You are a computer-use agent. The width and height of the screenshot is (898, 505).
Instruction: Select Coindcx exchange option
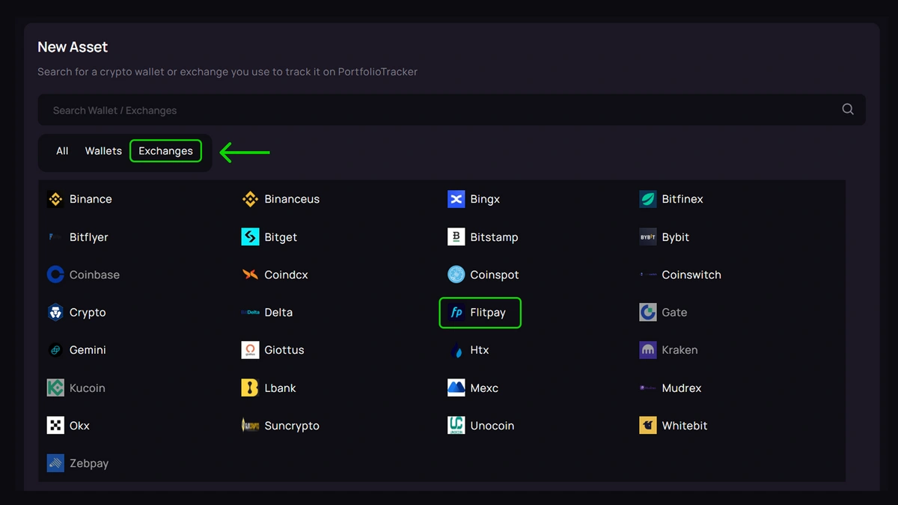click(x=285, y=275)
